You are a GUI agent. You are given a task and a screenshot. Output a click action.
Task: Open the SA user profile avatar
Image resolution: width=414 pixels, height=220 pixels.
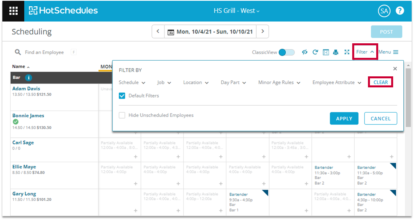pyautogui.click(x=384, y=11)
